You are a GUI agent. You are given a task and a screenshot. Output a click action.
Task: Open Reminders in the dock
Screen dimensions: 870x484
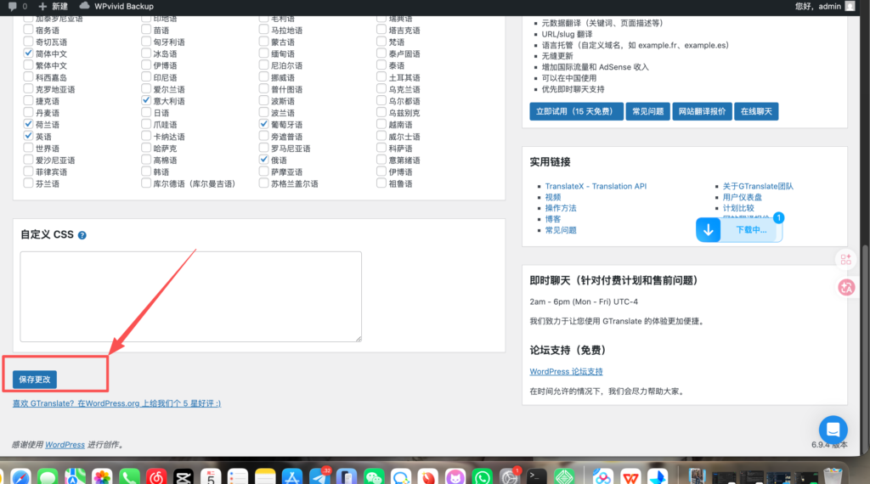click(238, 477)
